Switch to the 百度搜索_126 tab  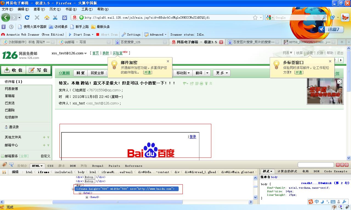[141, 42]
